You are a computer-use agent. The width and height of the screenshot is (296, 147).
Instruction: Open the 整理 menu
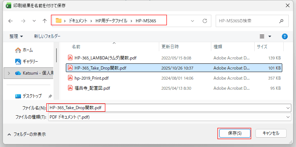16,36
